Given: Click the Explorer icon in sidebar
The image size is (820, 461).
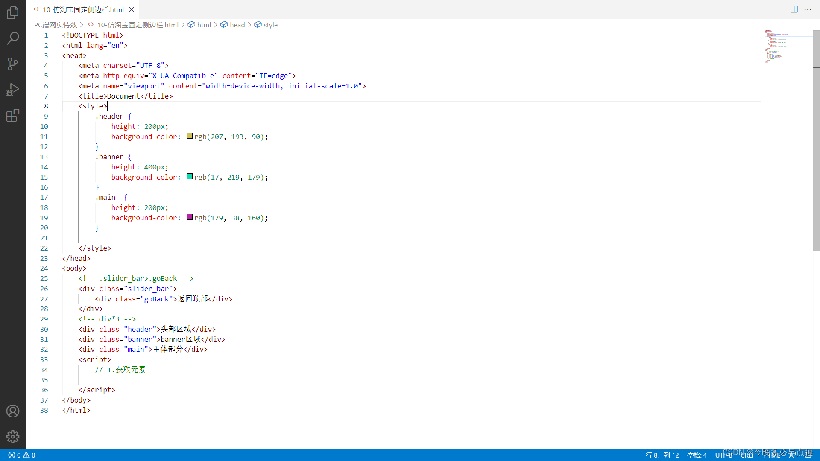Looking at the screenshot, I should 12,12.
